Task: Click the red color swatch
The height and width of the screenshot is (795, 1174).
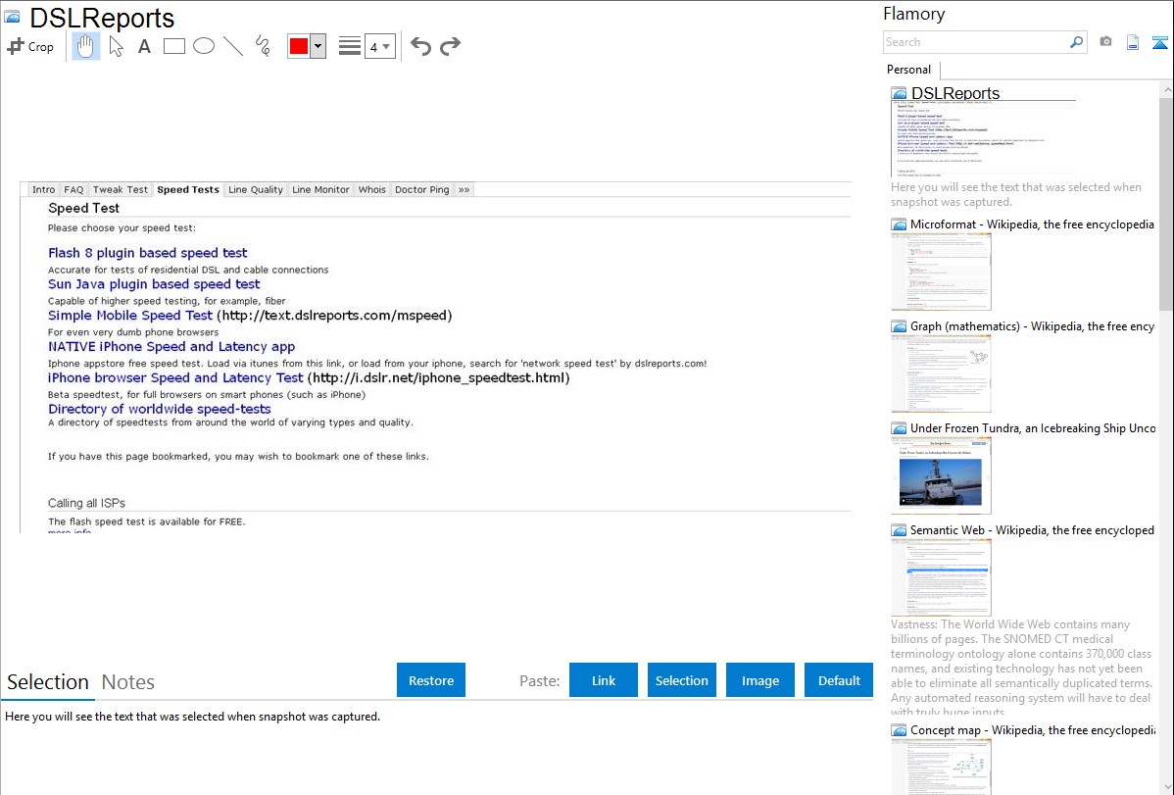Action: pos(299,46)
